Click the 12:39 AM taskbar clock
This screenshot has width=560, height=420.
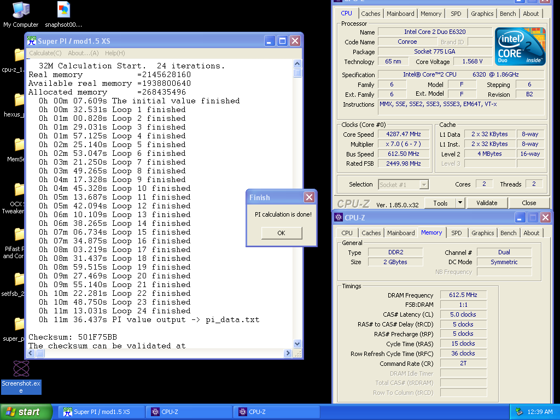[x=540, y=412]
